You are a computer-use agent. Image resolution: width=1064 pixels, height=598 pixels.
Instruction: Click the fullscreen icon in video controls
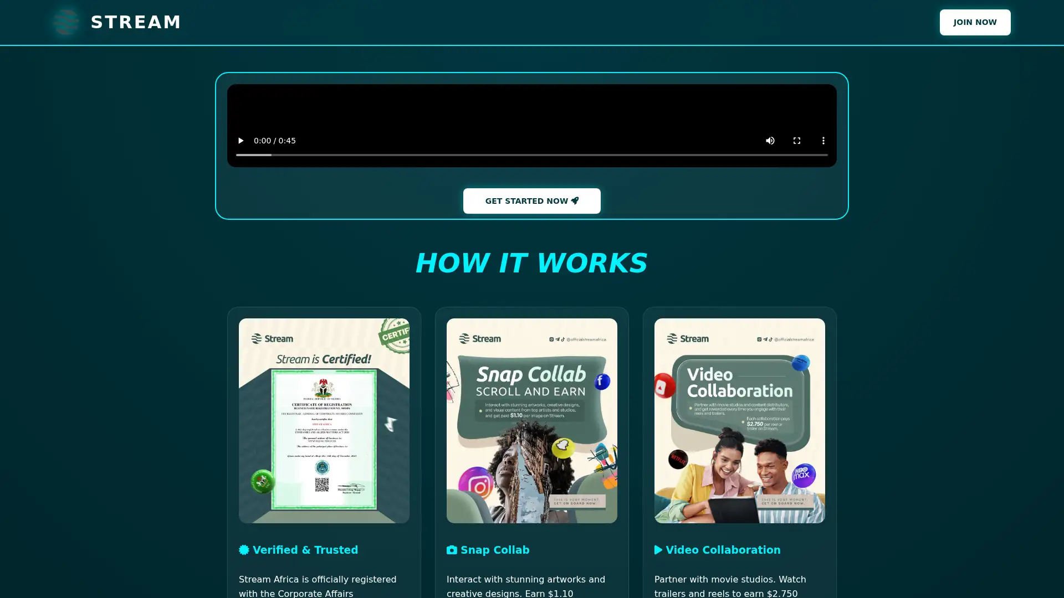(x=797, y=141)
